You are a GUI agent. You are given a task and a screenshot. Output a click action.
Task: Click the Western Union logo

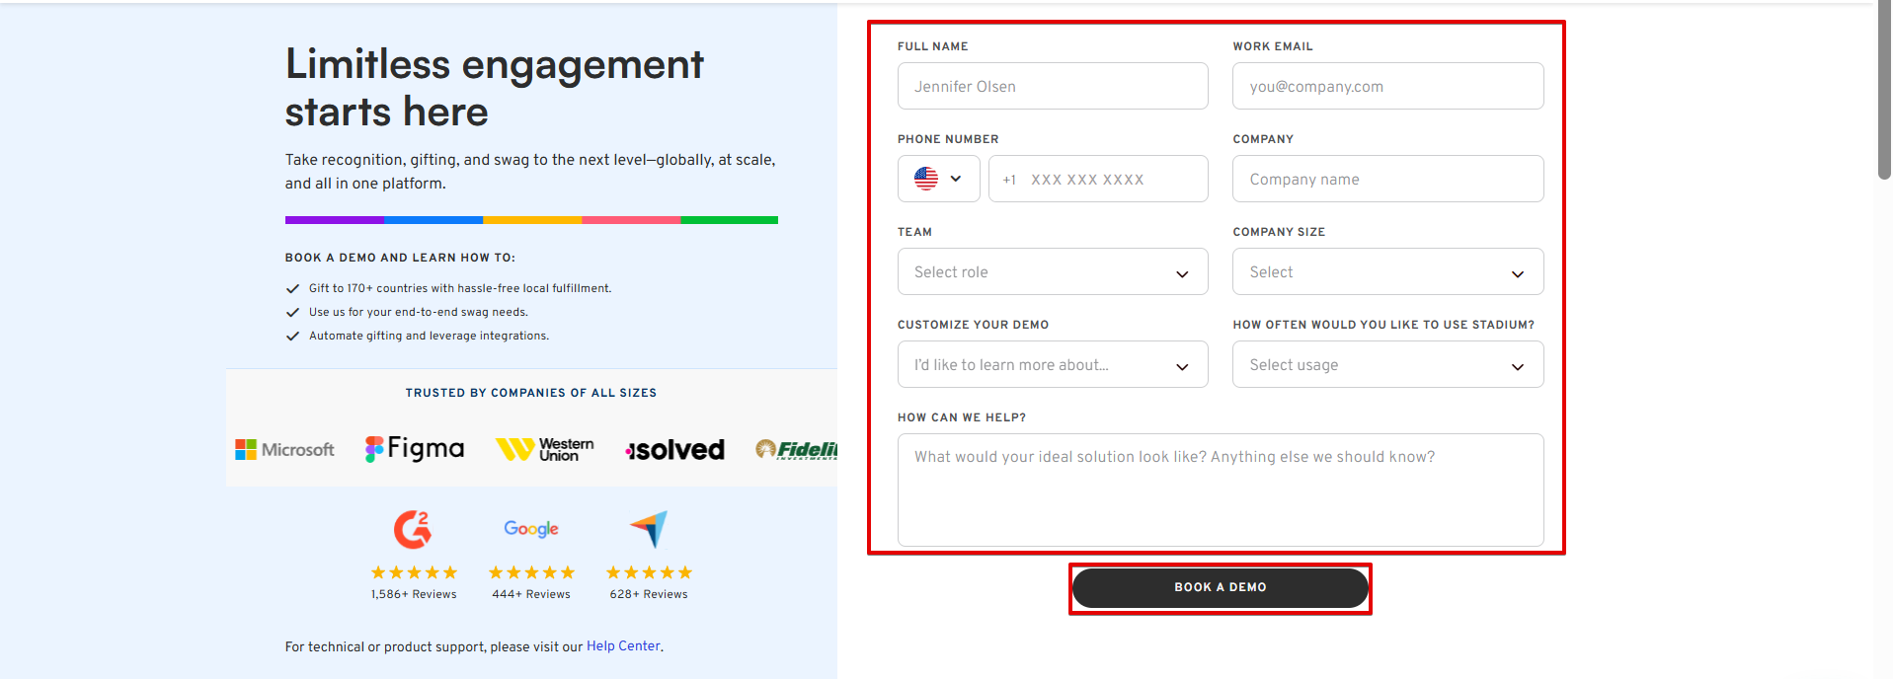pyautogui.click(x=545, y=450)
